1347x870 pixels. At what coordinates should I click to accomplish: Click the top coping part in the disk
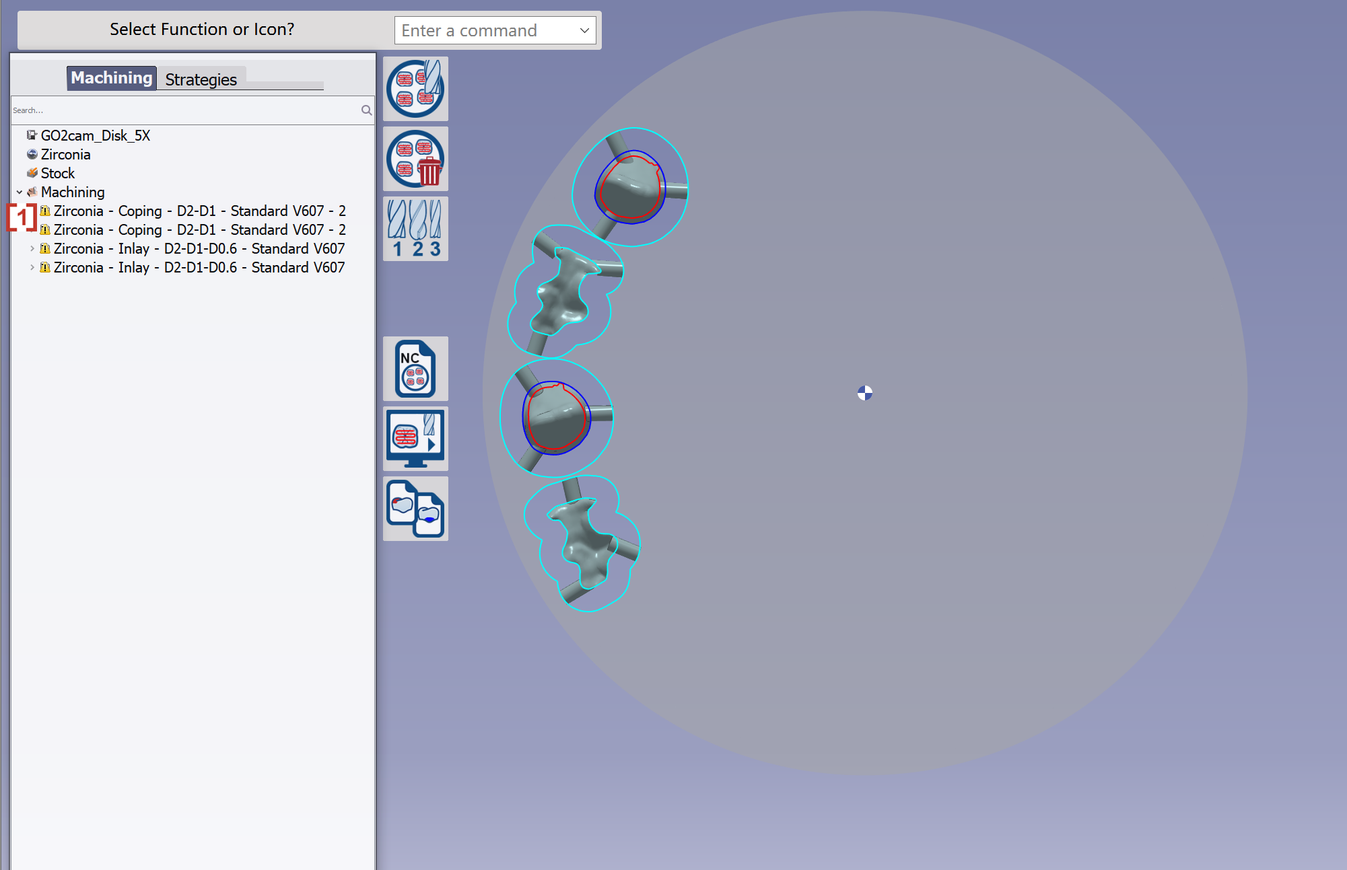point(629,188)
